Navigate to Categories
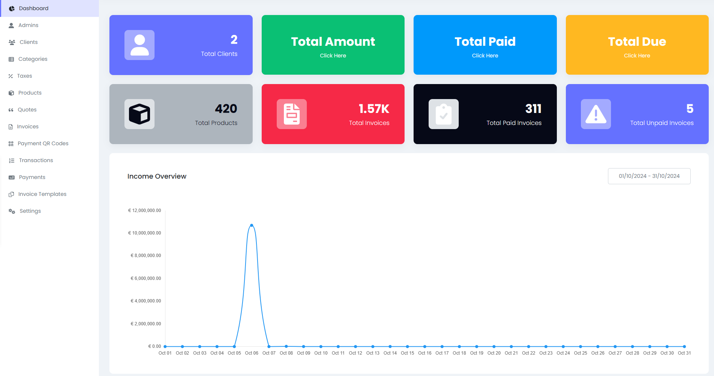The image size is (714, 376). [x=50, y=59]
